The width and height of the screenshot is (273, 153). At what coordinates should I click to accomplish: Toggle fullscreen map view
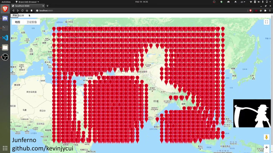(x=266, y=22)
